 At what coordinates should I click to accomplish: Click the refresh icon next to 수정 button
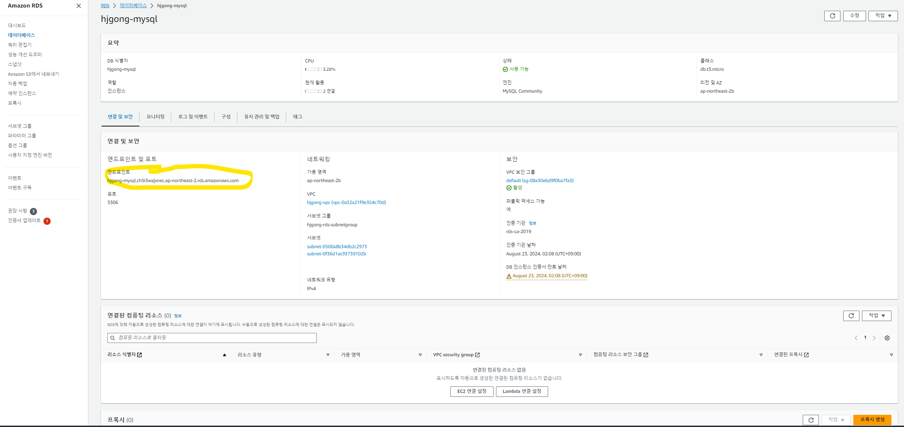coord(832,16)
